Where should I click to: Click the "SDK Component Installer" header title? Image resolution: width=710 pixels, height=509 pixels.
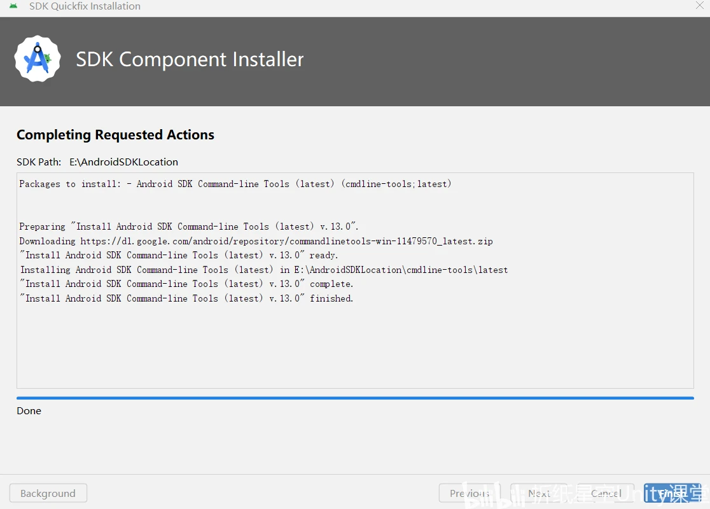coord(190,59)
